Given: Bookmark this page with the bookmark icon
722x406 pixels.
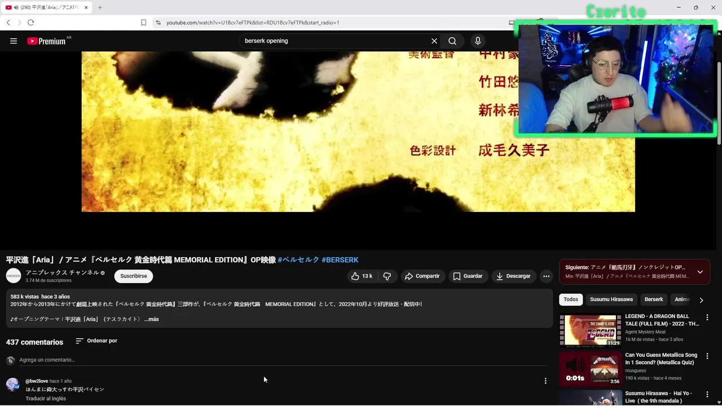Looking at the screenshot, I should (143, 23).
